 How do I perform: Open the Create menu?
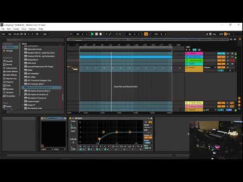click(x=16, y=29)
